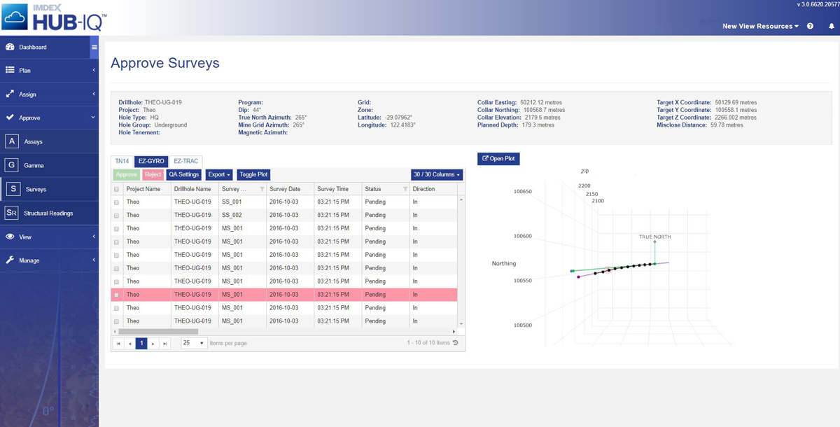
Task: Open Gamma from the sidebar G icon
Action: click(x=12, y=165)
